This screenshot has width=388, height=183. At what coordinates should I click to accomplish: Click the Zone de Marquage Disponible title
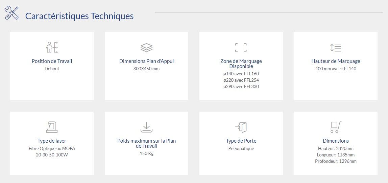241,64
